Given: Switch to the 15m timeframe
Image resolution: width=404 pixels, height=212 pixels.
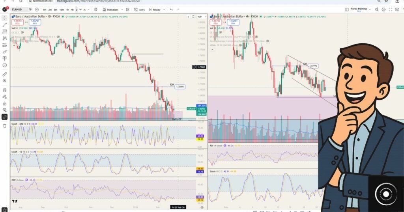Looking at the screenshot, I should point(62,9).
